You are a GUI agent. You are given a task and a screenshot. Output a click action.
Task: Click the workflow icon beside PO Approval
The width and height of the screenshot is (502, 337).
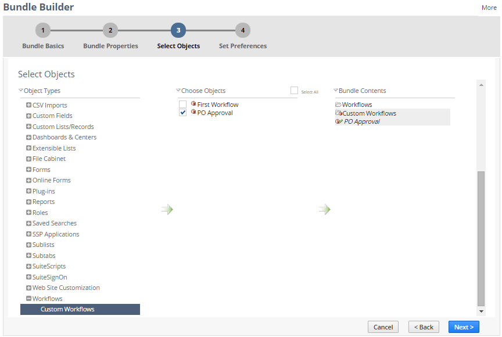pyautogui.click(x=193, y=113)
